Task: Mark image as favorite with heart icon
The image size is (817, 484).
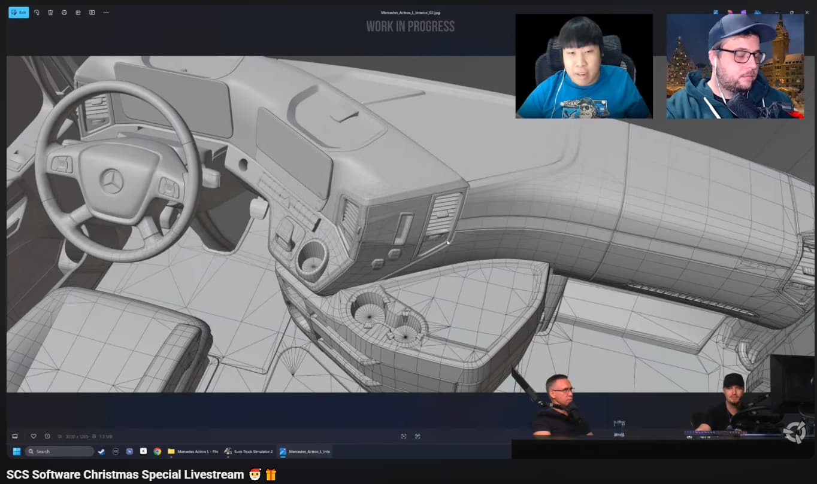Action: 34,436
